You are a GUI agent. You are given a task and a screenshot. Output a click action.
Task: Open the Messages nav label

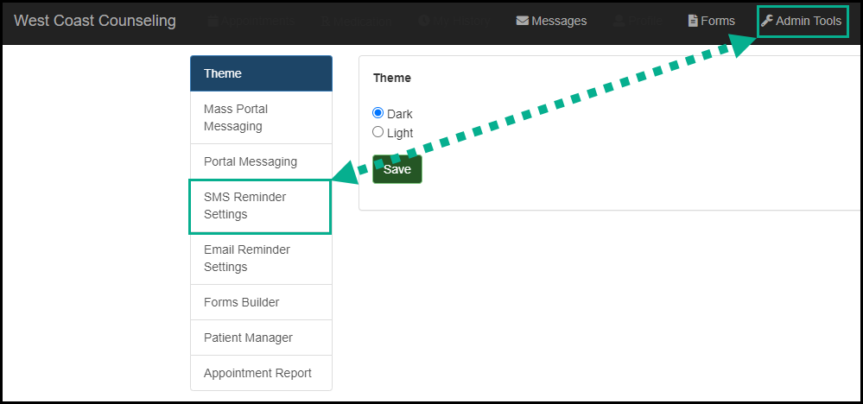click(x=559, y=21)
